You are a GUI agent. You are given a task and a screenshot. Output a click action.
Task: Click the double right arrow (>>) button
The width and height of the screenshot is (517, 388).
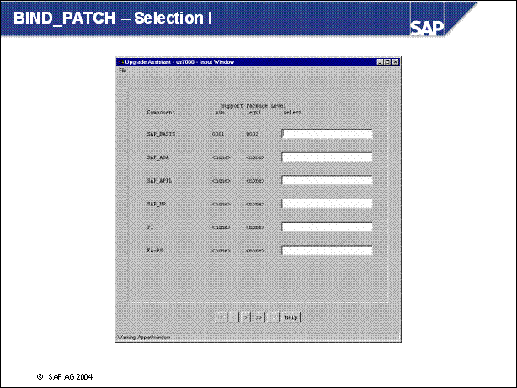point(259,317)
